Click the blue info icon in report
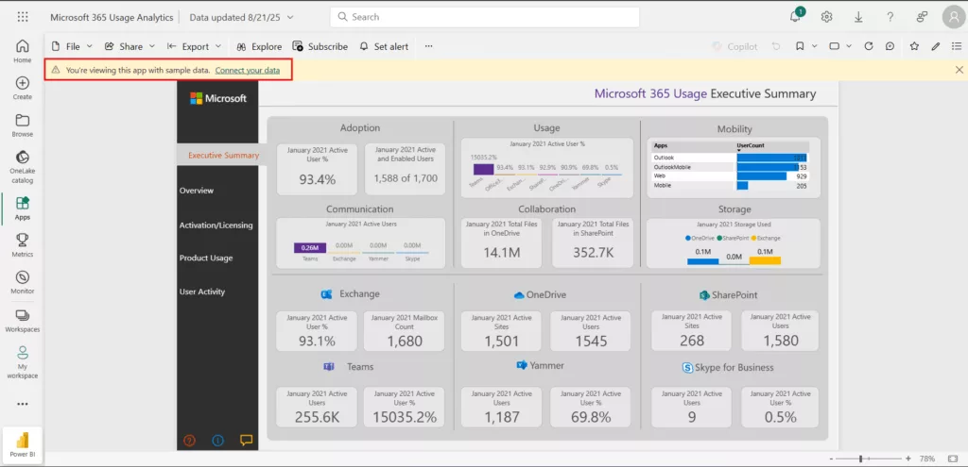 [218, 440]
